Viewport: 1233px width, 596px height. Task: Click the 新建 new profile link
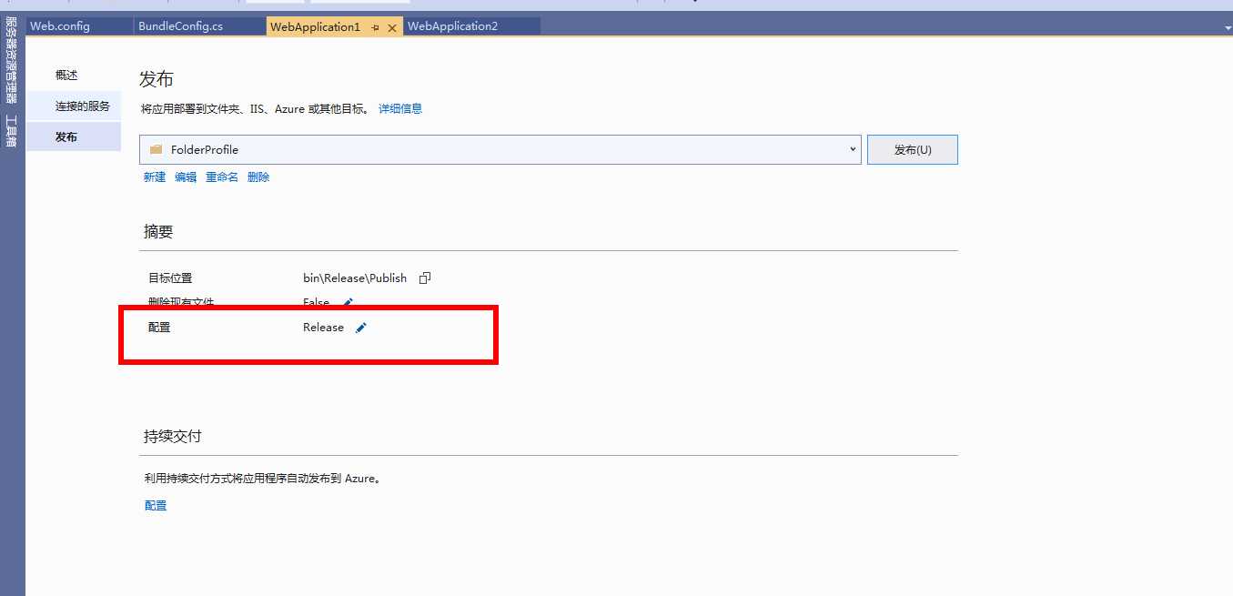click(x=155, y=177)
